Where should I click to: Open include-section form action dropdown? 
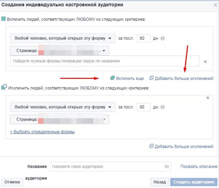[x=63, y=38]
